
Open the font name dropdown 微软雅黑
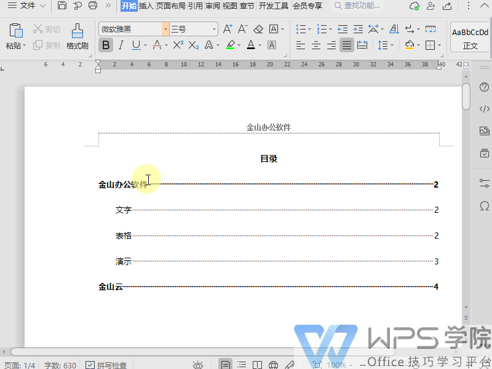[x=165, y=29]
